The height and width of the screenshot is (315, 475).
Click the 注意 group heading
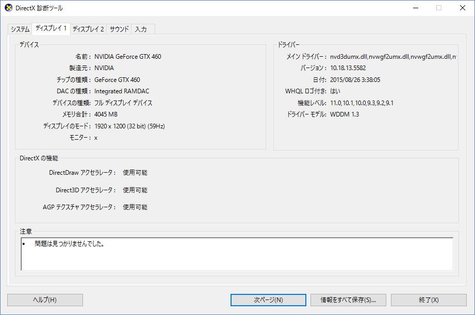[26, 231]
